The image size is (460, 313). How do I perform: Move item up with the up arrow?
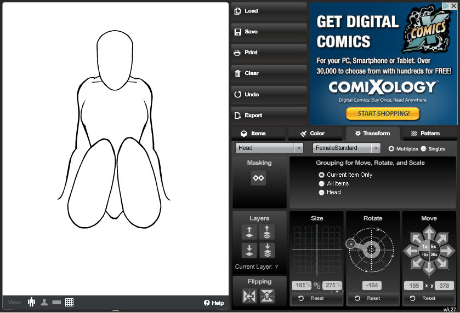429,233
